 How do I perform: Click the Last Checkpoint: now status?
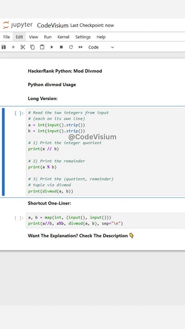92,26
